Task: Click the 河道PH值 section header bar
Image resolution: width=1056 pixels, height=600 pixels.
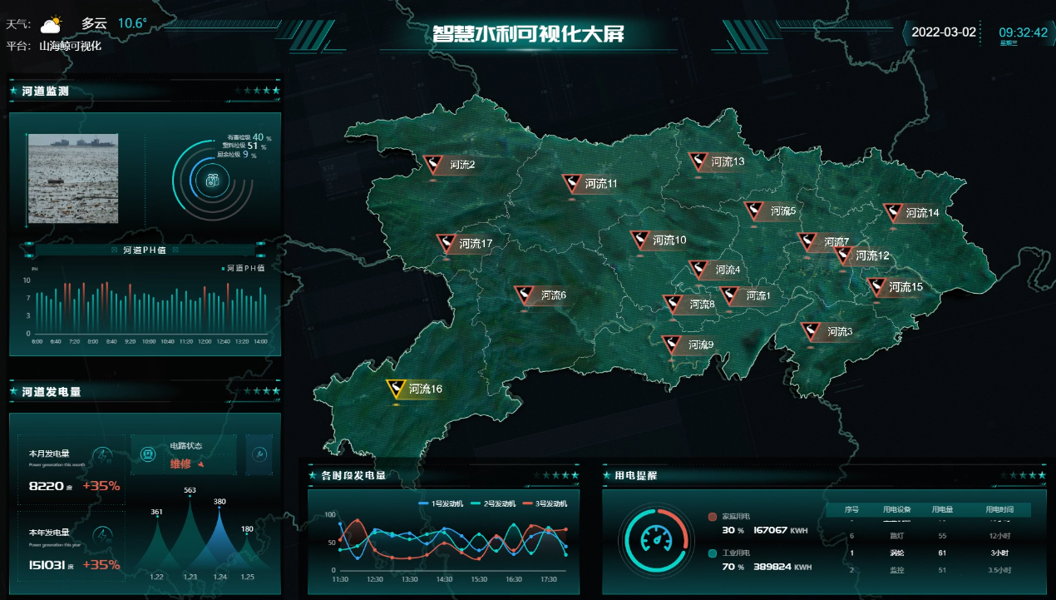Action: 145,250
